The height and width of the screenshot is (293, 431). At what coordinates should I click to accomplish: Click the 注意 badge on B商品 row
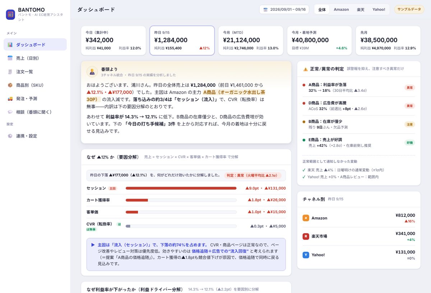pyautogui.click(x=410, y=124)
